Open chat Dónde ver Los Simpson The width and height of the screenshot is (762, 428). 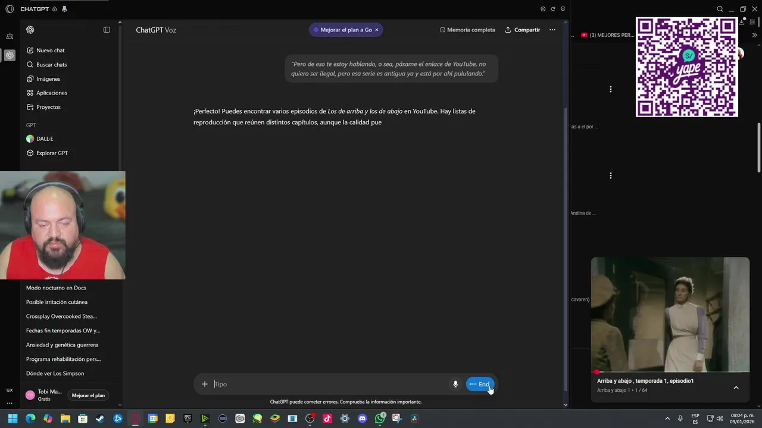click(55, 373)
